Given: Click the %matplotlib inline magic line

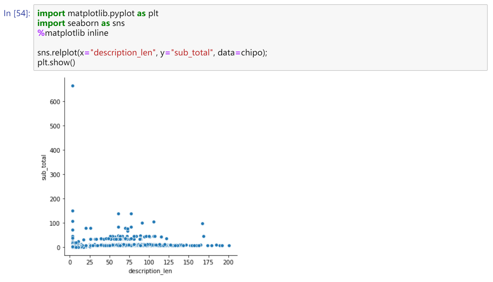Looking at the screenshot, I should (73, 33).
